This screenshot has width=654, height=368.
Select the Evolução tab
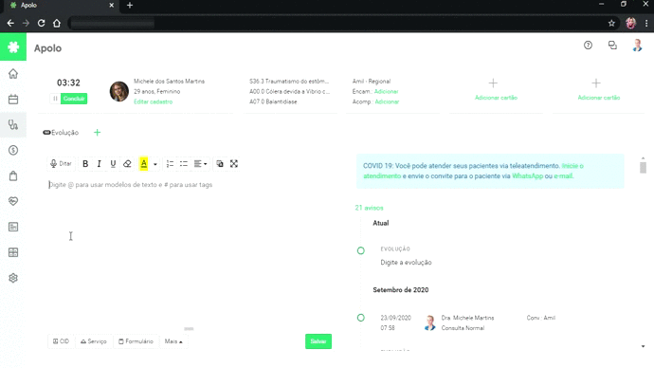point(61,133)
